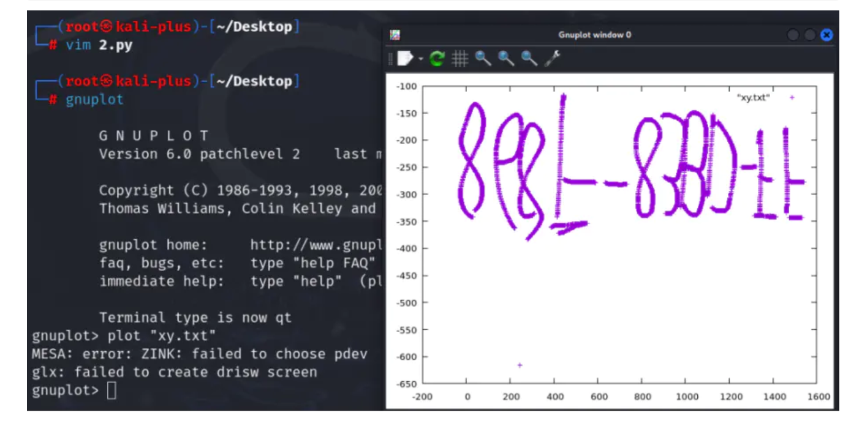This screenshot has height=429, width=862.
Task: Open settings via the wrench icon
Action: (x=552, y=59)
